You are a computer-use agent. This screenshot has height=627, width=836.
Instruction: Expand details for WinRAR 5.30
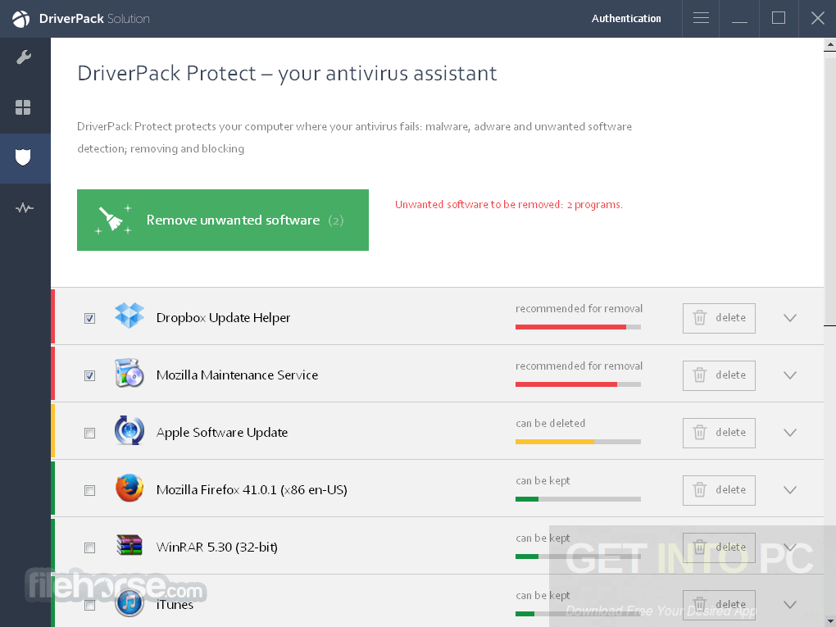tap(789, 547)
